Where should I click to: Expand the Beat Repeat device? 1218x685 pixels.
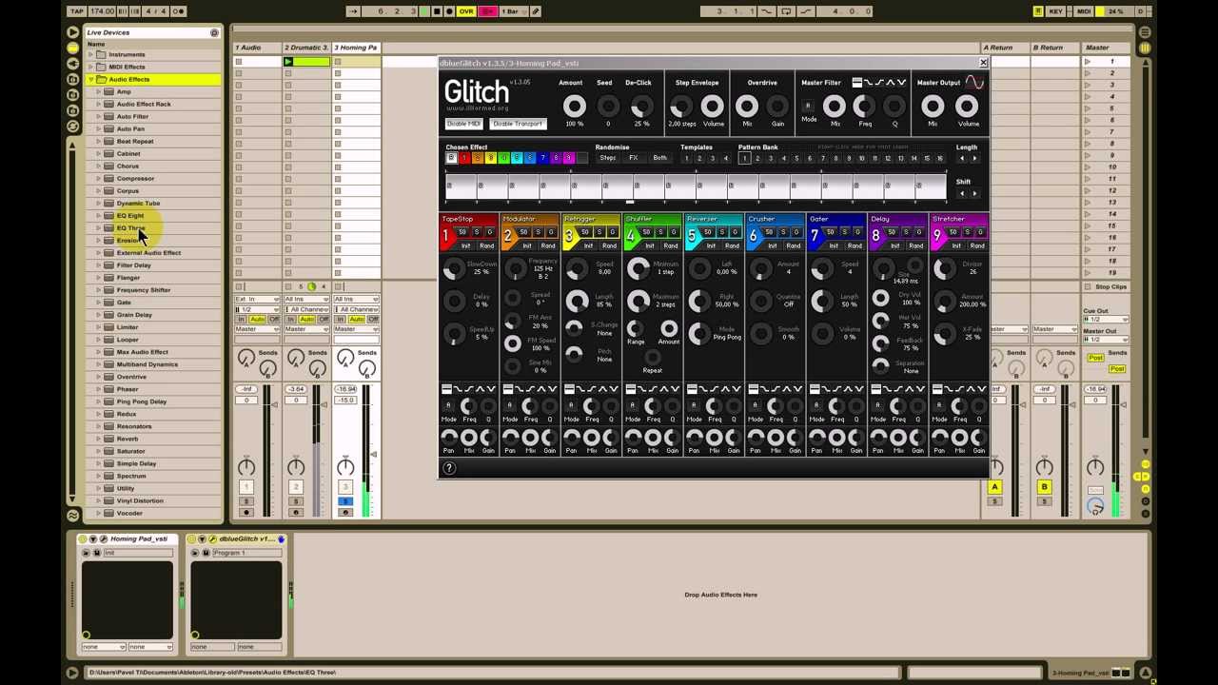click(99, 141)
